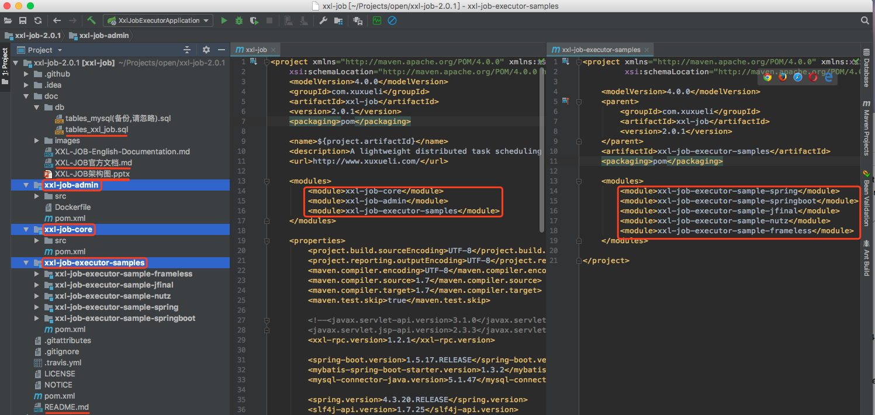Open Project Structure folder icon
The width and height of the screenshot is (875, 415).
pos(338,20)
